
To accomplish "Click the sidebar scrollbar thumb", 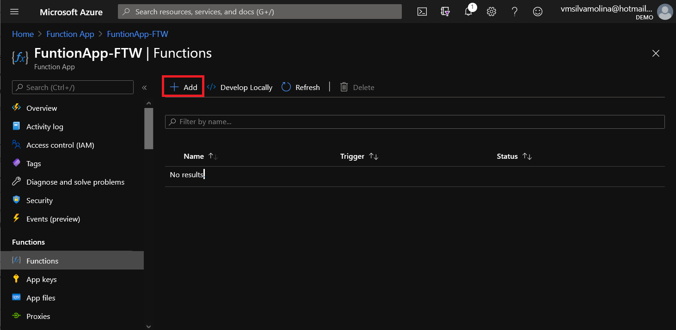I will [148, 128].
